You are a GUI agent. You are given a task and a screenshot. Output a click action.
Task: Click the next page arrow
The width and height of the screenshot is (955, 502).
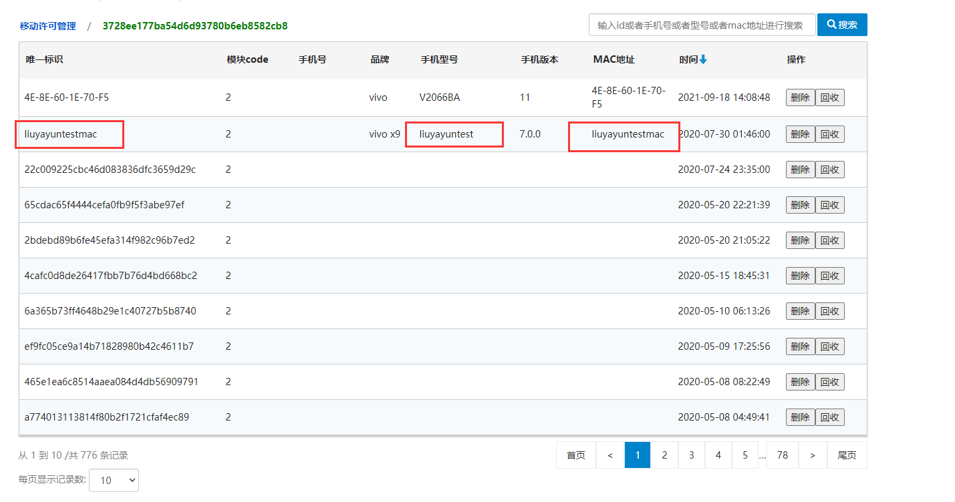click(x=813, y=455)
